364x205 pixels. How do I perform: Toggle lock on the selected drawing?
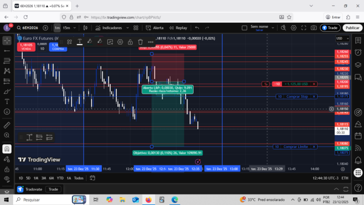[130, 42]
